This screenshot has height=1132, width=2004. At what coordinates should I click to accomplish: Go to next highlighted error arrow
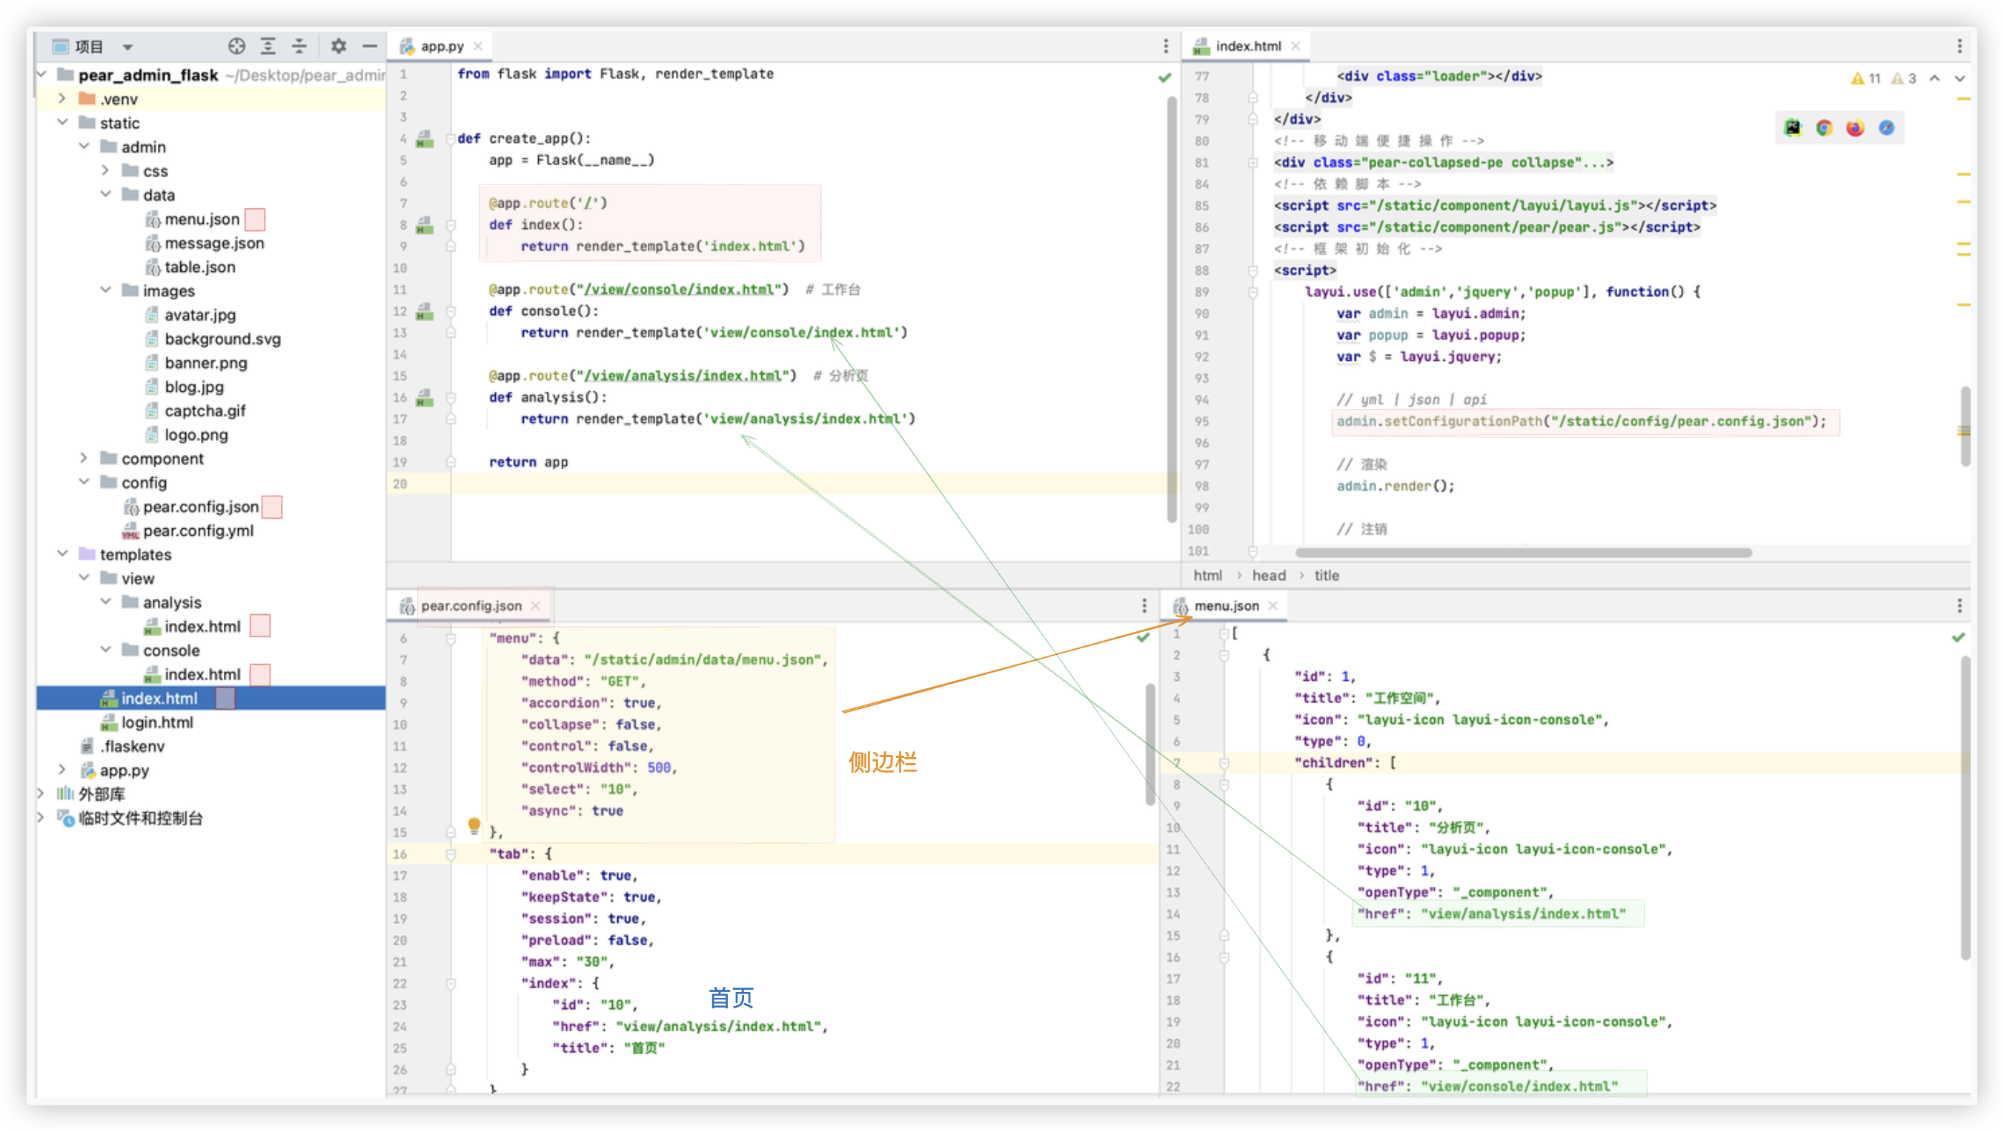click(x=1960, y=79)
